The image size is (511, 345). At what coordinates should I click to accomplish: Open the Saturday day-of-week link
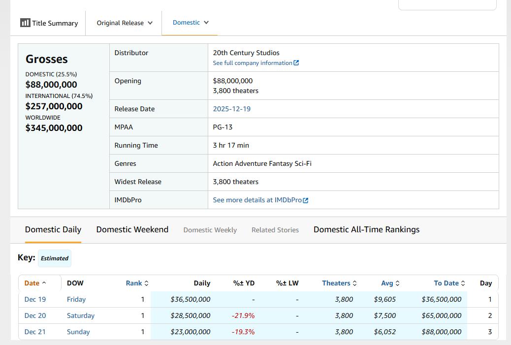[80, 315]
